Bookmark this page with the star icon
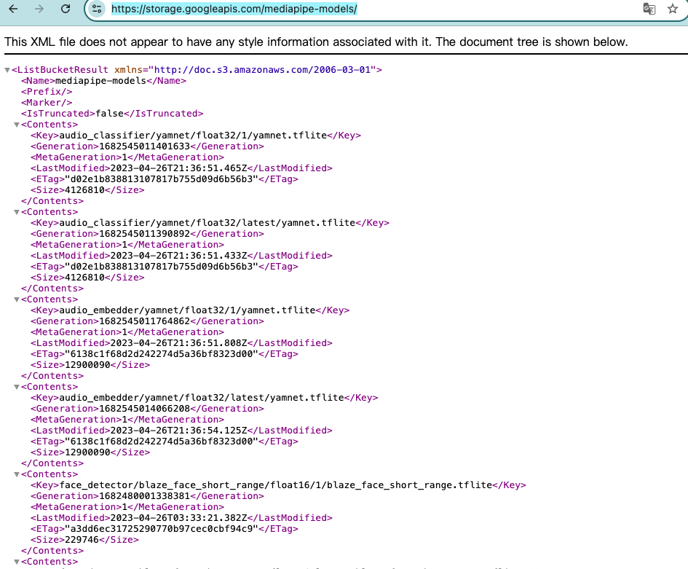 (x=672, y=9)
